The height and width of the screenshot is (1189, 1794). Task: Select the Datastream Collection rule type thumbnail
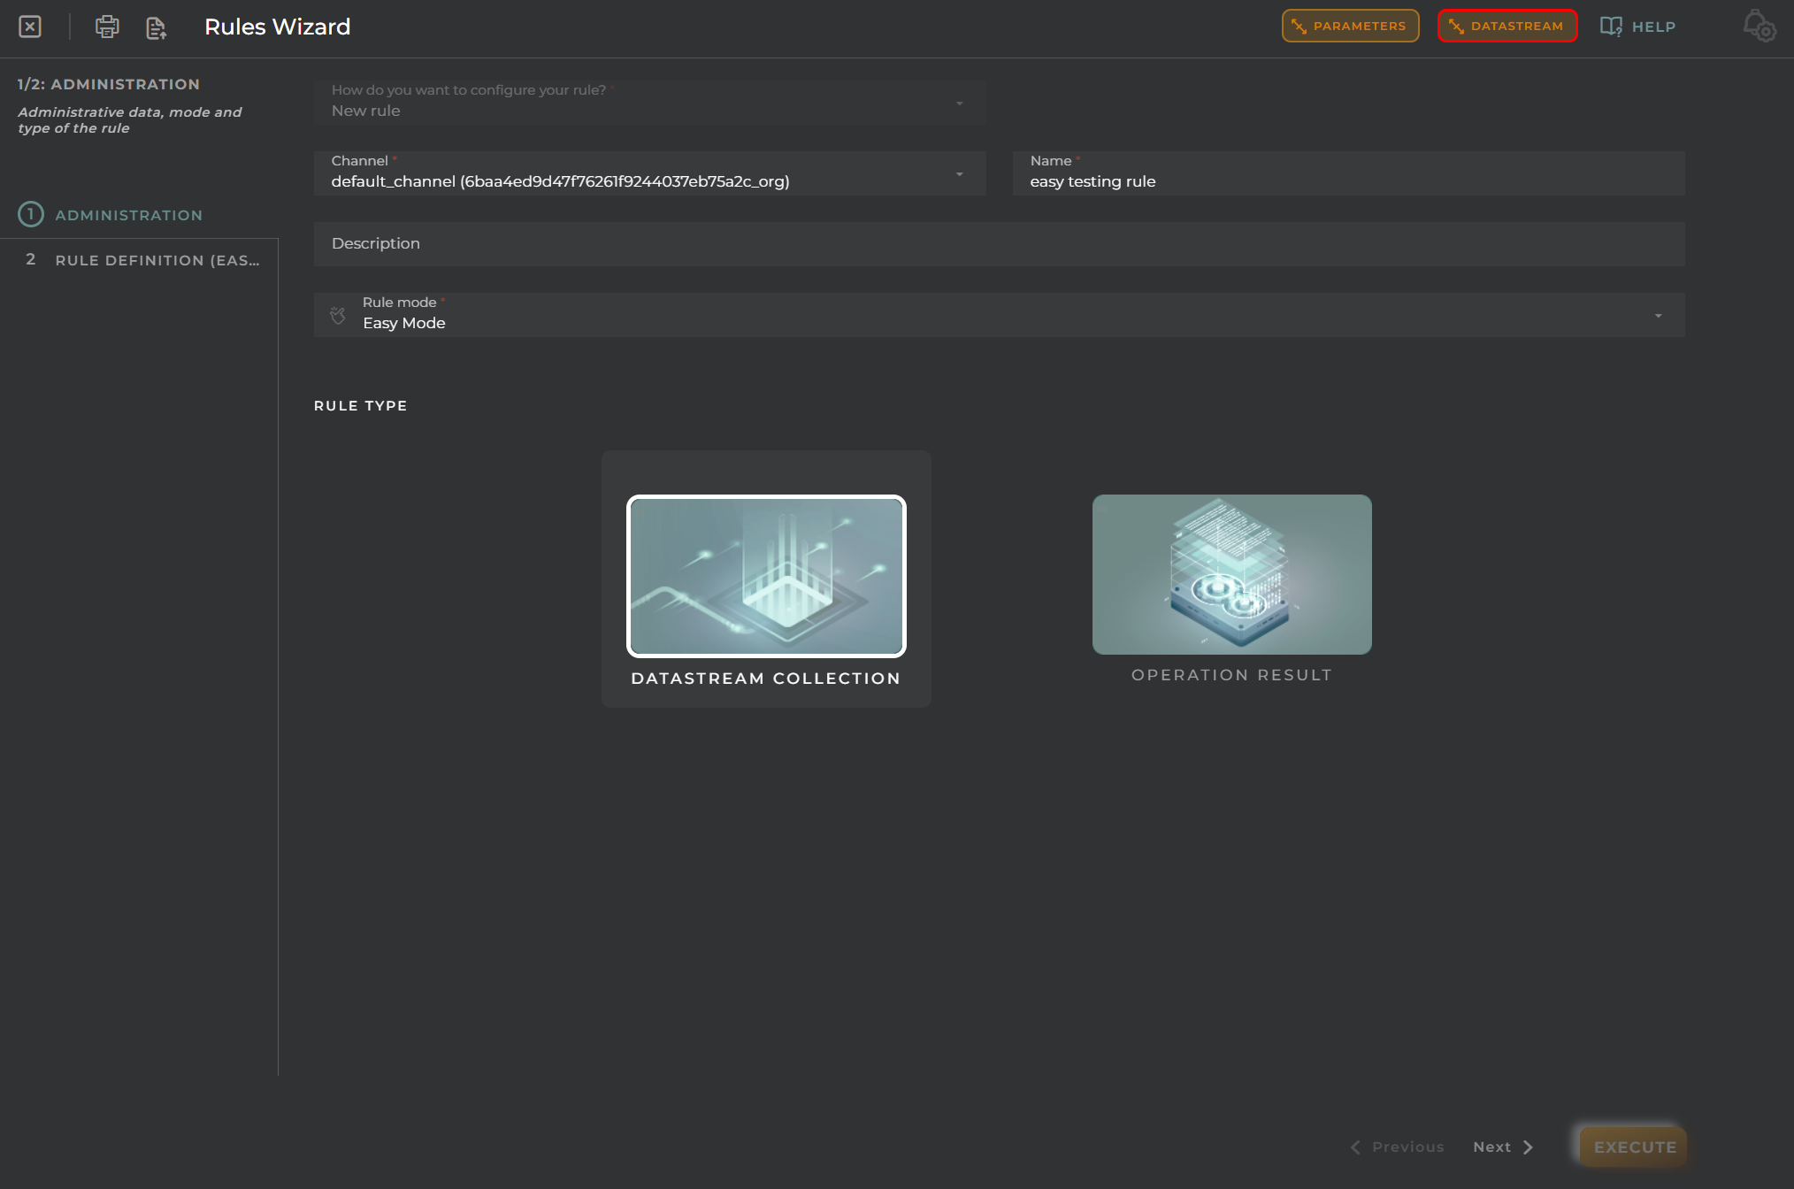click(766, 576)
